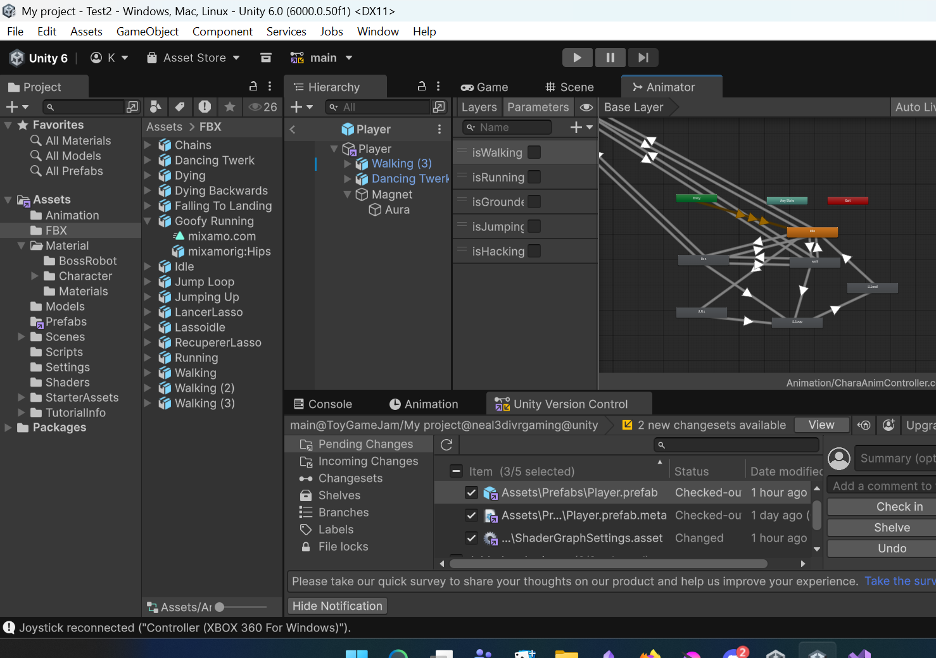Click the Search by Type icon in Project
The width and height of the screenshot is (936, 658).
pyautogui.click(x=155, y=107)
